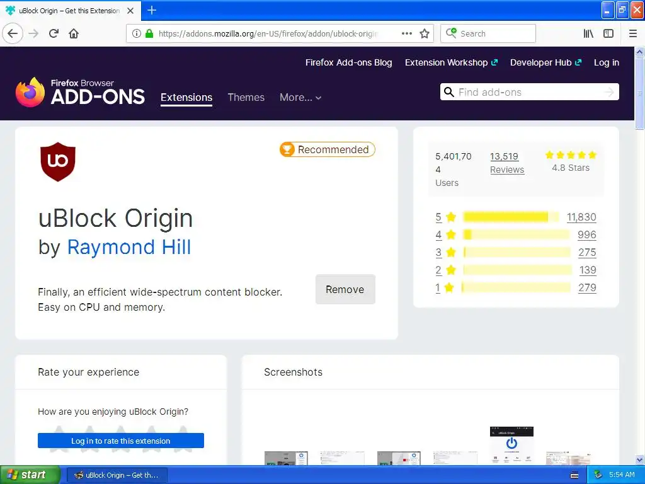This screenshot has width=645, height=484.
Task: View 4-star reviews count 996
Action: [586, 234]
